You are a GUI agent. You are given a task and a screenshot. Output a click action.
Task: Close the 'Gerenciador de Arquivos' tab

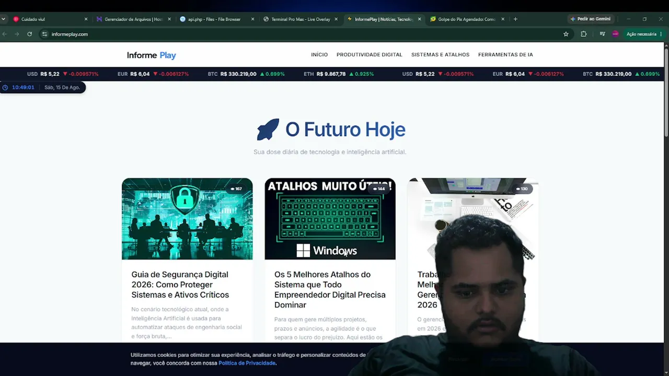169,19
